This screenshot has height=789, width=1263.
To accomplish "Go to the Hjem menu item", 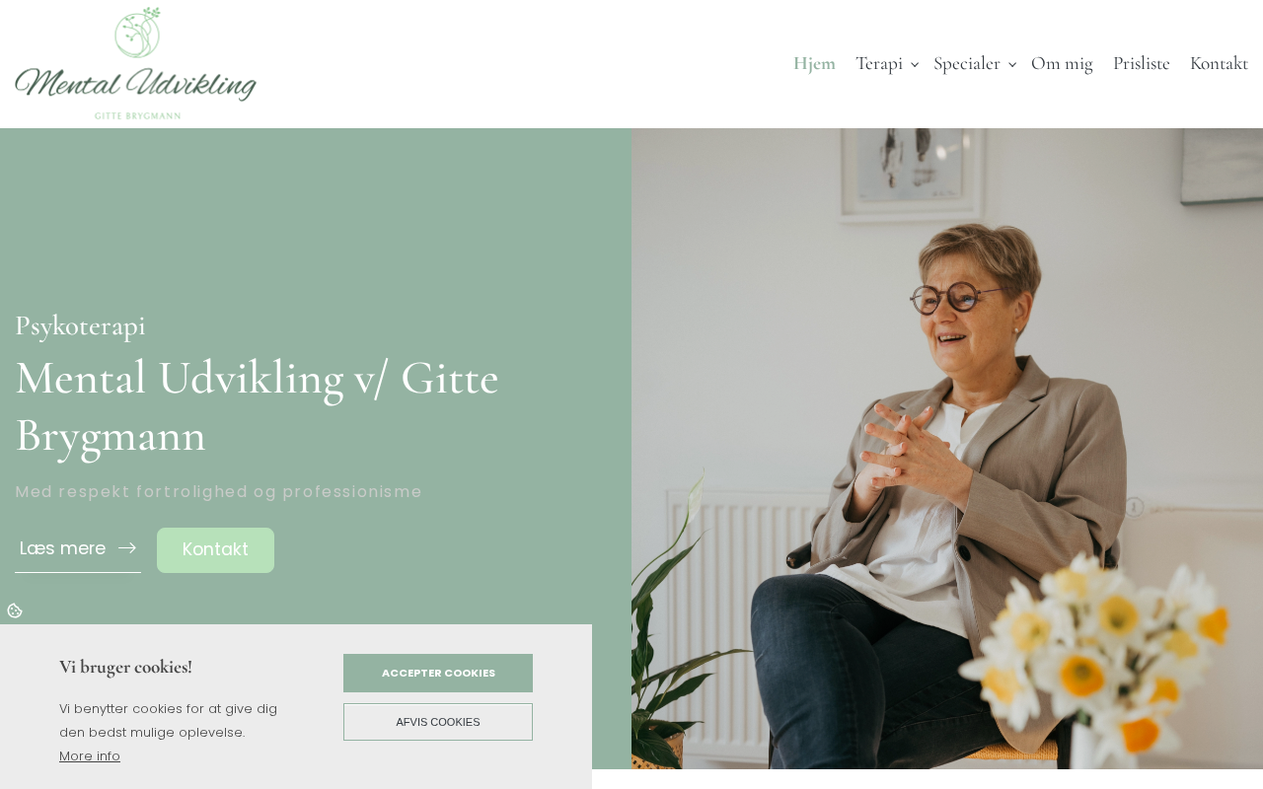I will point(814,63).
